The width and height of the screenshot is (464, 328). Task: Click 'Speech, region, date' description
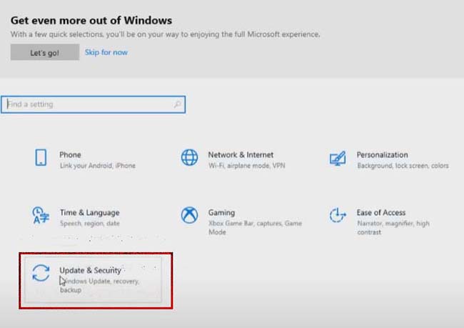click(x=90, y=223)
